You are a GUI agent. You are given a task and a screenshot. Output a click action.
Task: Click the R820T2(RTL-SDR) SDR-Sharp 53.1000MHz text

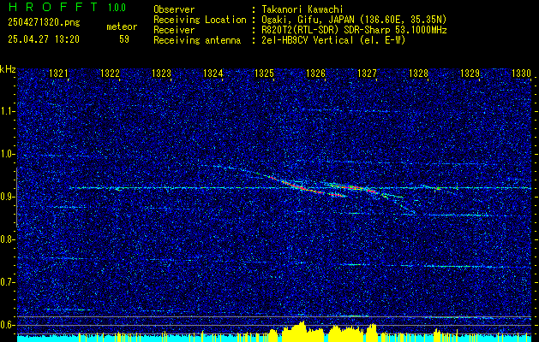click(x=354, y=30)
